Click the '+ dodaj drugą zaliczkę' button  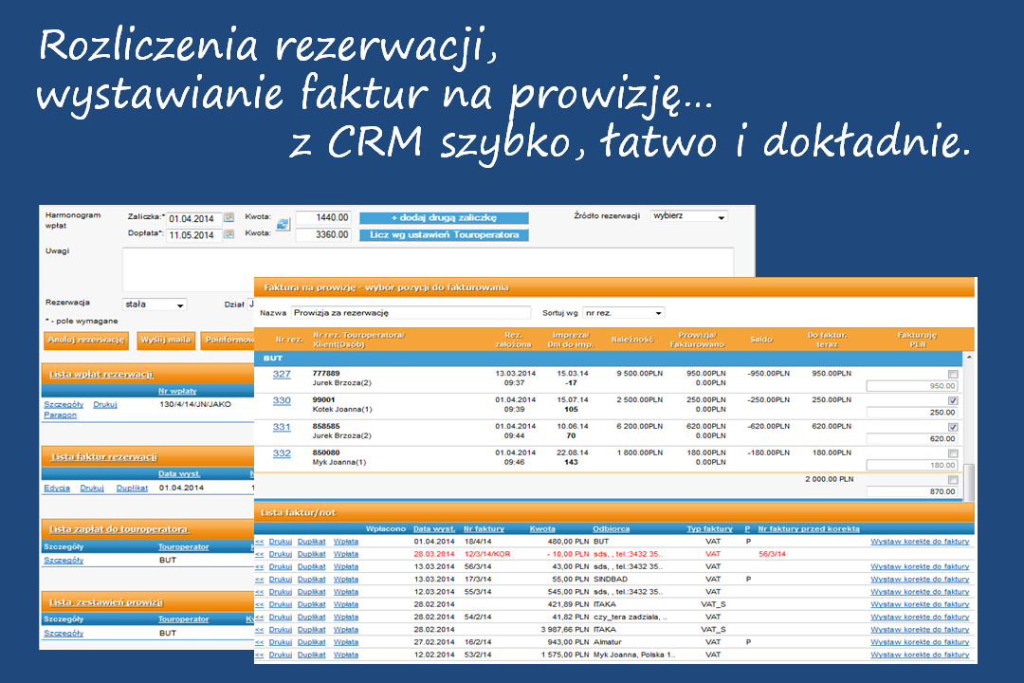click(x=444, y=218)
